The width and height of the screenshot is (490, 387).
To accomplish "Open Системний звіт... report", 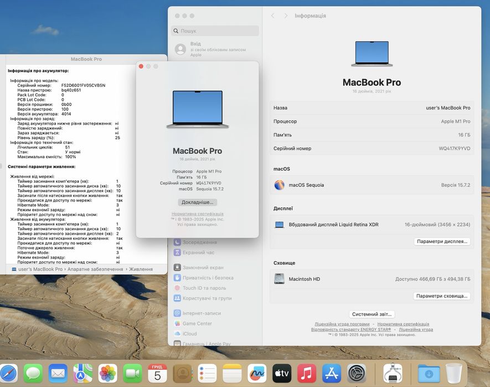I will tap(372, 314).
